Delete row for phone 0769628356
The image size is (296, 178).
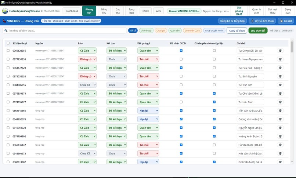coord(280,51)
